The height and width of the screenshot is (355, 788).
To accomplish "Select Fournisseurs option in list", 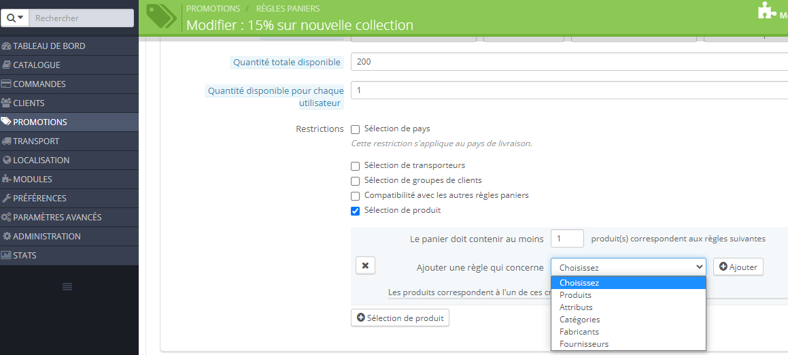I will click(629, 344).
